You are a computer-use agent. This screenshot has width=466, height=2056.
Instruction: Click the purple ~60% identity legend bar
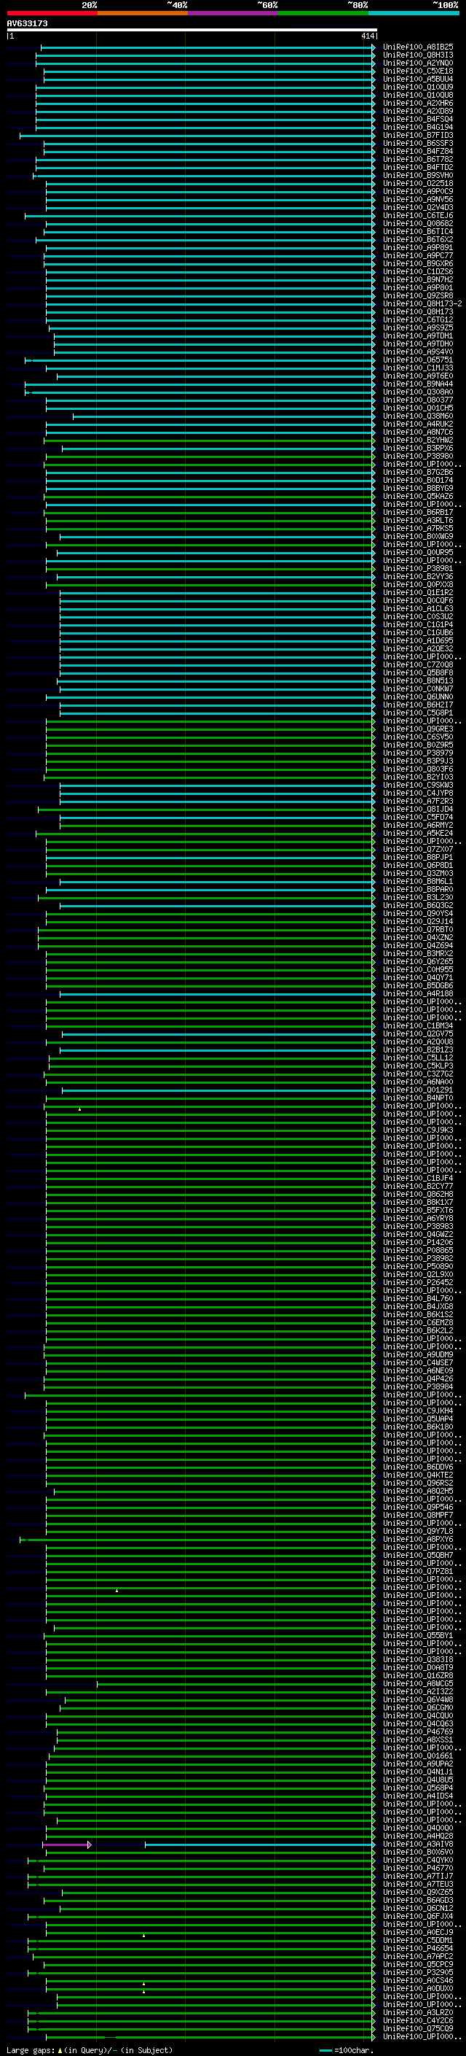coord(234,13)
